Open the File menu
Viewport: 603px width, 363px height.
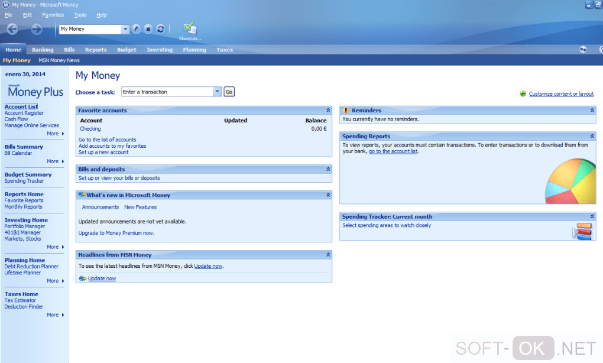pyautogui.click(x=8, y=15)
